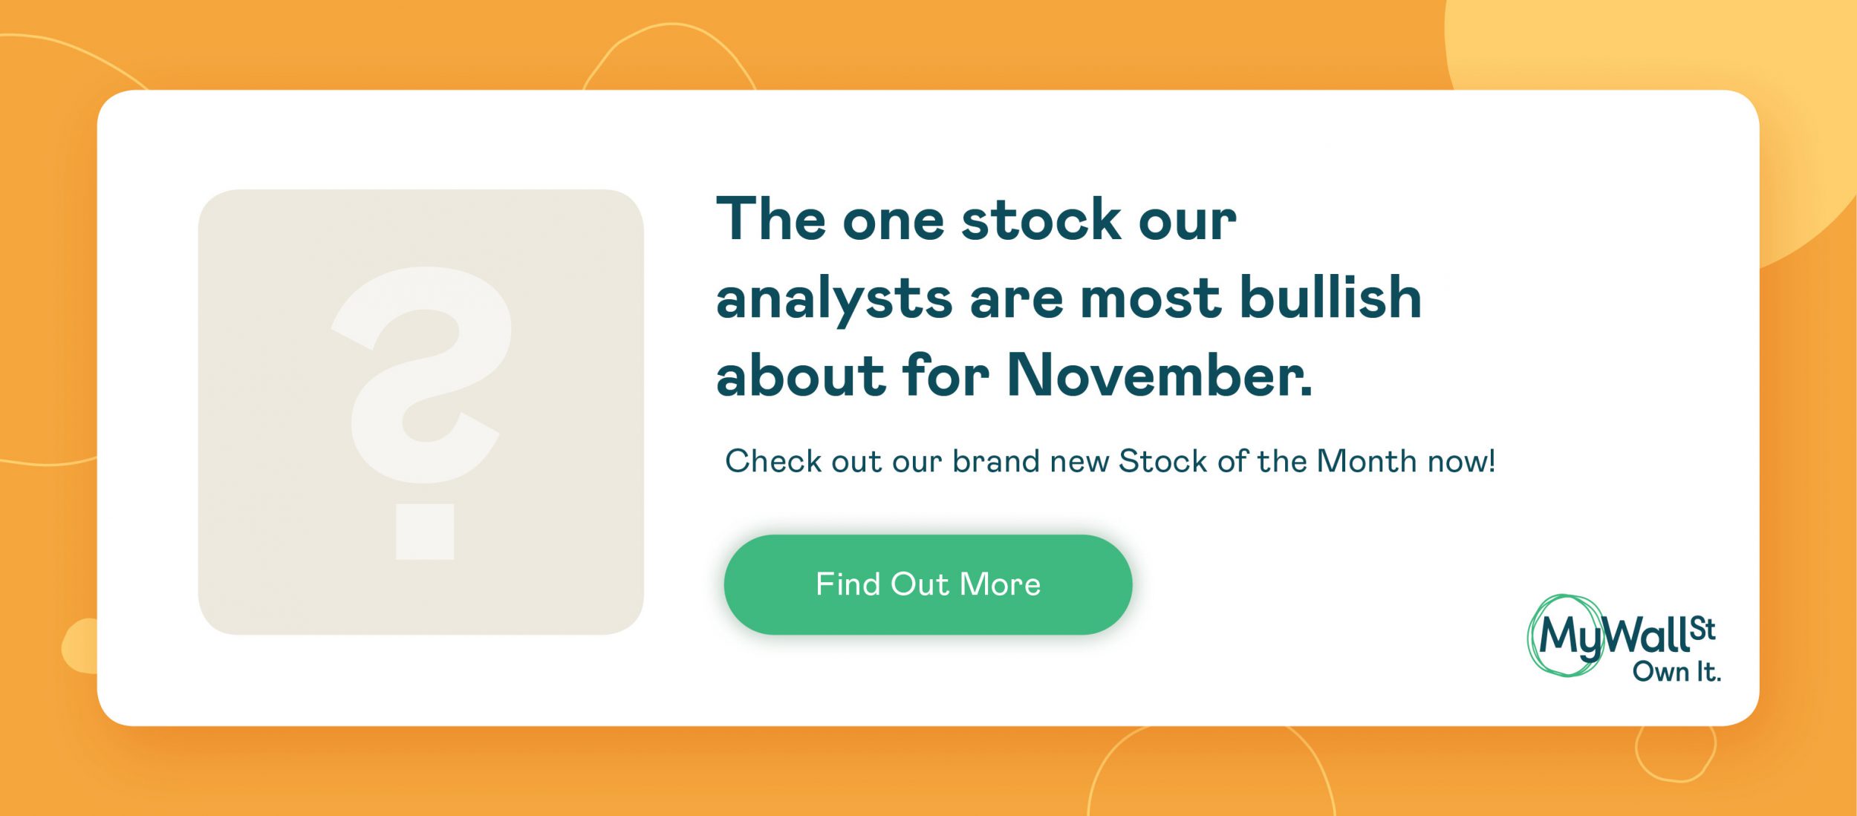Click the curved outline at top-left background

[x=74, y=59]
